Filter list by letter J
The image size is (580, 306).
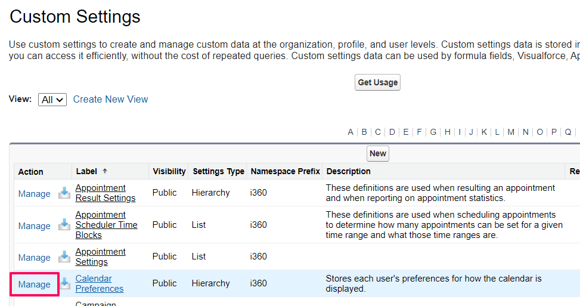(x=471, y=132)
